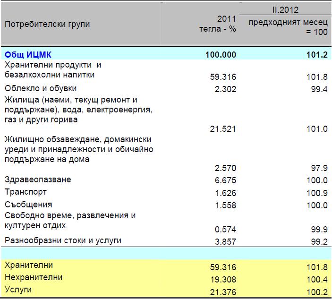This screenshot has width=332, height=299.
Task: Click the 'Транспорт' row label
Action: click(26, 192)
